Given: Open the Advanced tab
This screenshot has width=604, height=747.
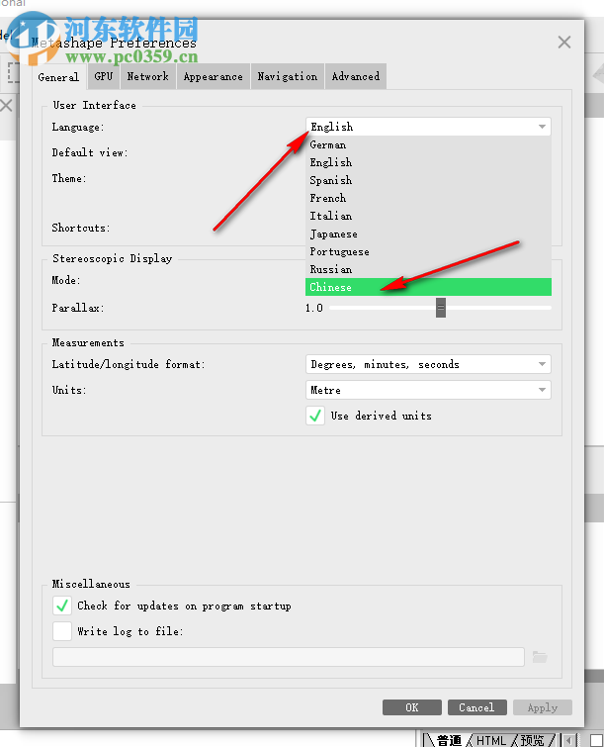Looking at the screenshot, I should tap(356, 76).
